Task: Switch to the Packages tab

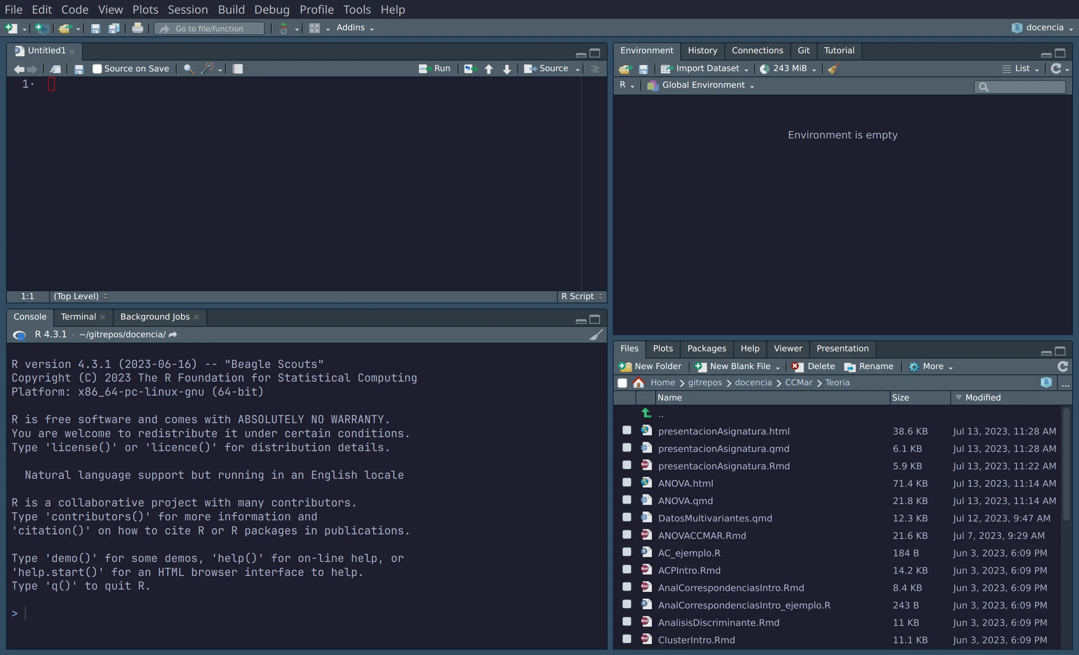Action: tap(706, 349)
